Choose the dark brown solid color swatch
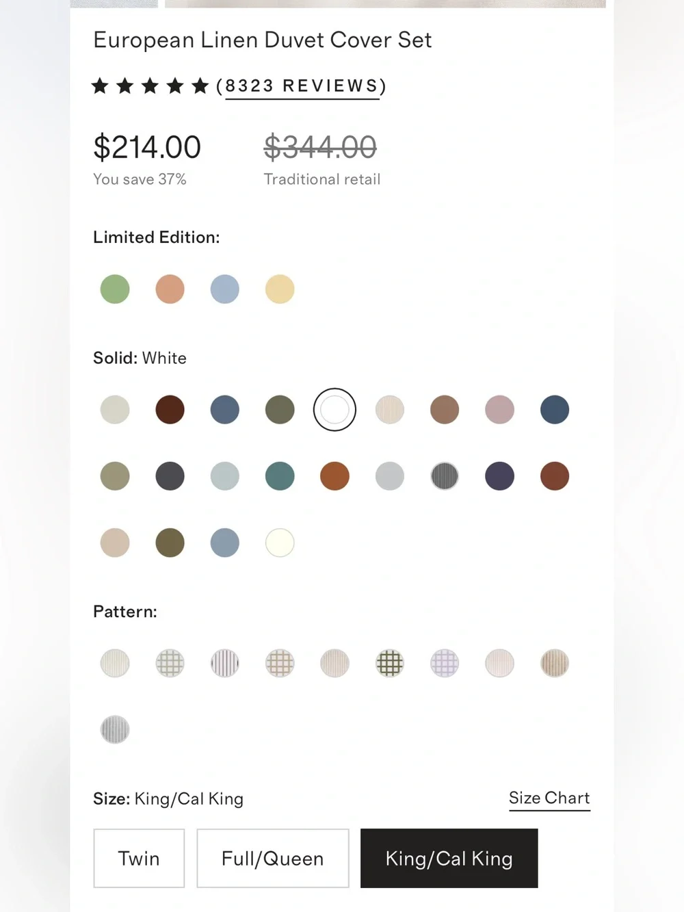 pyautogui.click(x=170, y=410)
